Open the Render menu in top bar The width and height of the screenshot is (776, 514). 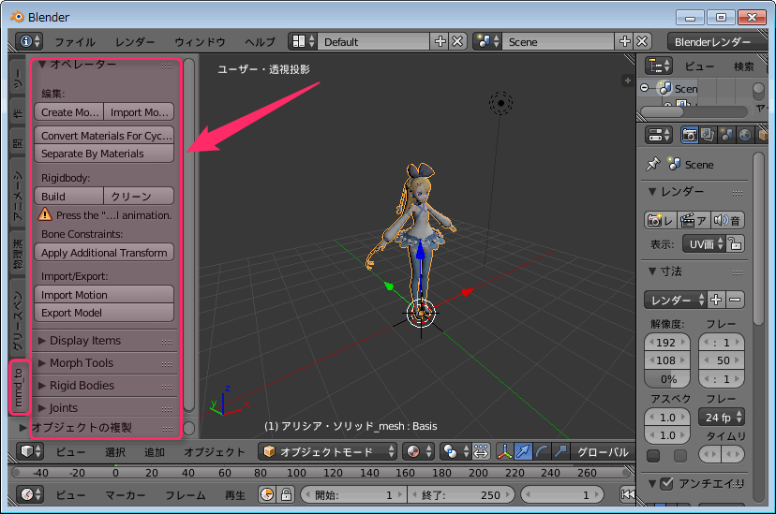pyautogui.click(x=135, y=42)
